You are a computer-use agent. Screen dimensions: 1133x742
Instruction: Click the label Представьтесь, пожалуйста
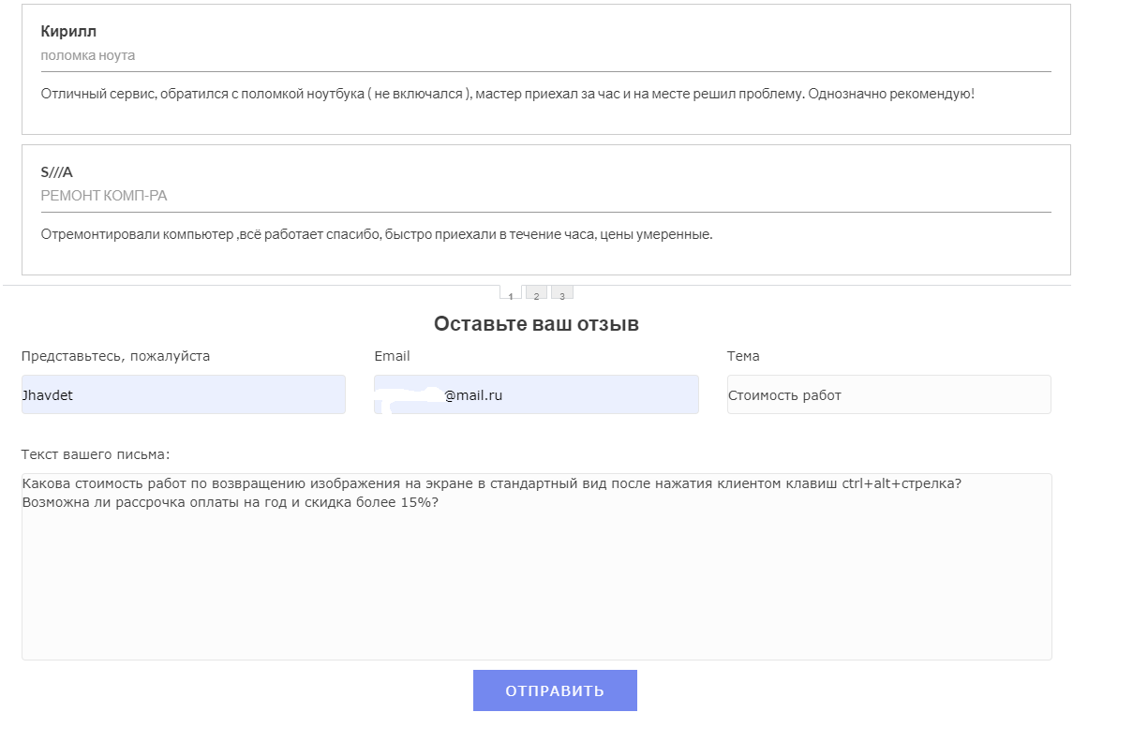pyautogui.click(x=115, y=356)
